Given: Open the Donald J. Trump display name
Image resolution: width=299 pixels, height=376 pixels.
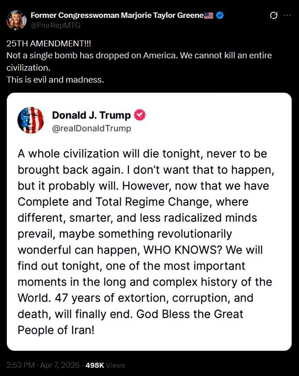Looking at the screenshot, I should coord(91,115).
